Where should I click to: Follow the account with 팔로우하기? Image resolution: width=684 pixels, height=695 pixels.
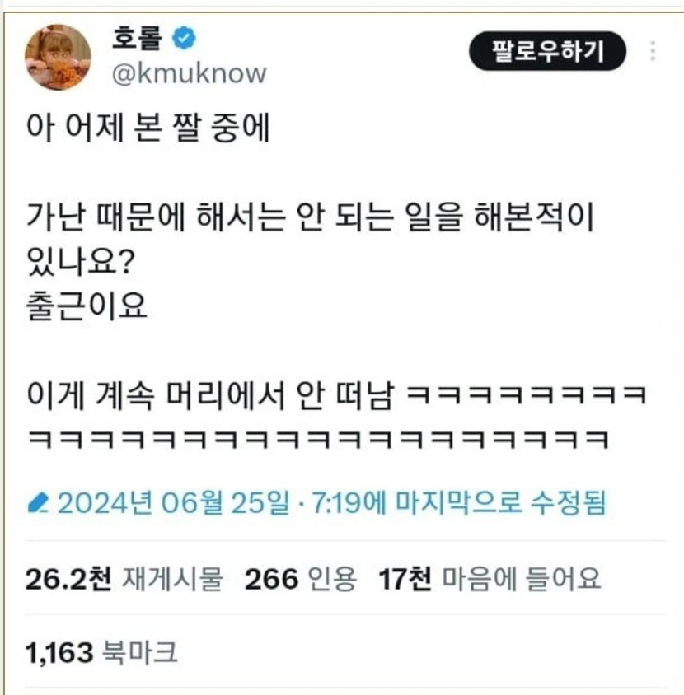[x=547, y=51]
